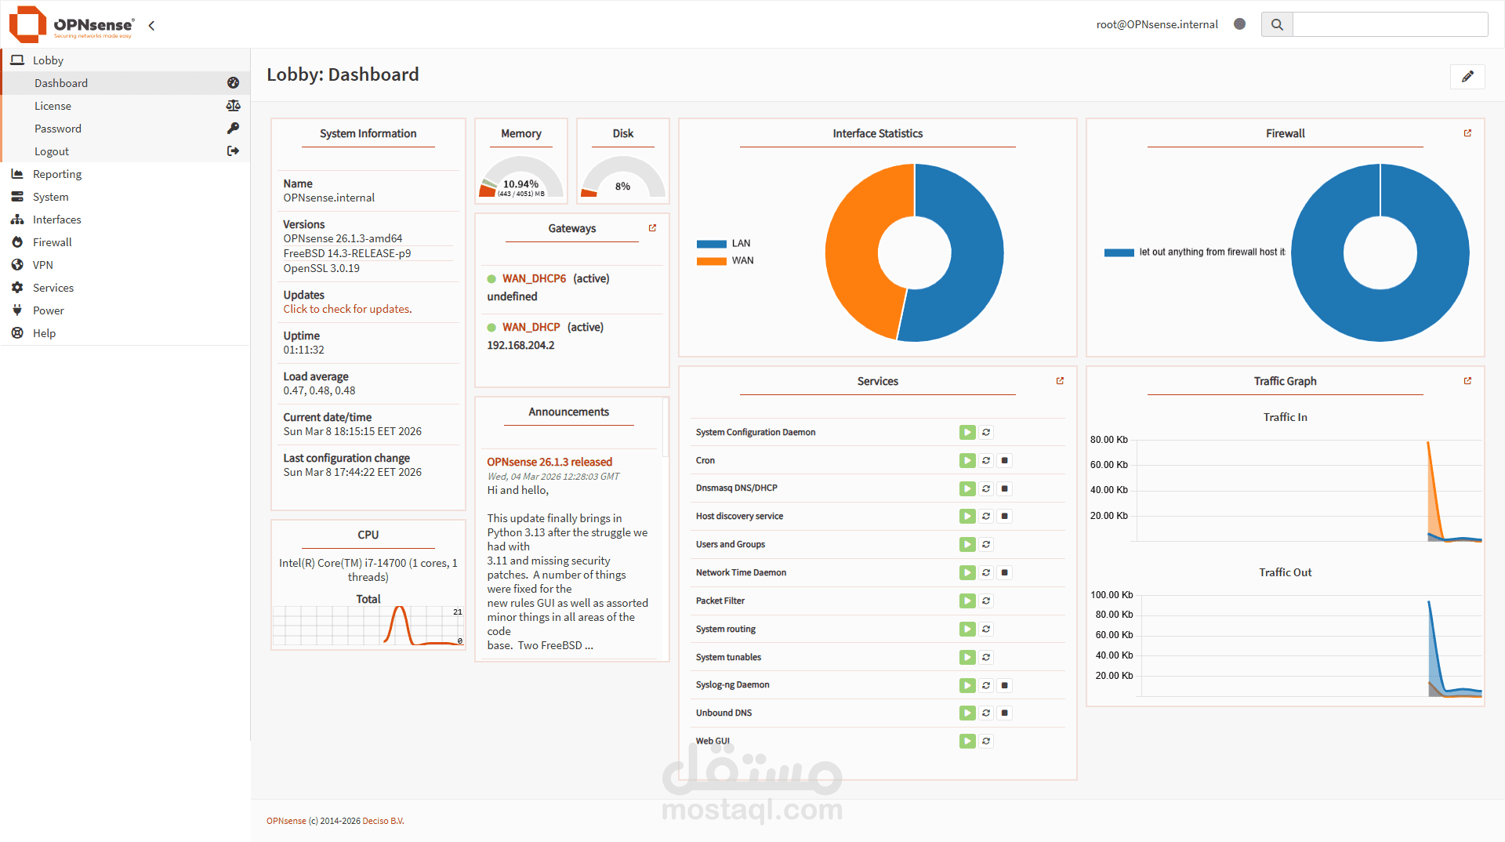Open Firewall widget external link icon

tap(1467, 133)
